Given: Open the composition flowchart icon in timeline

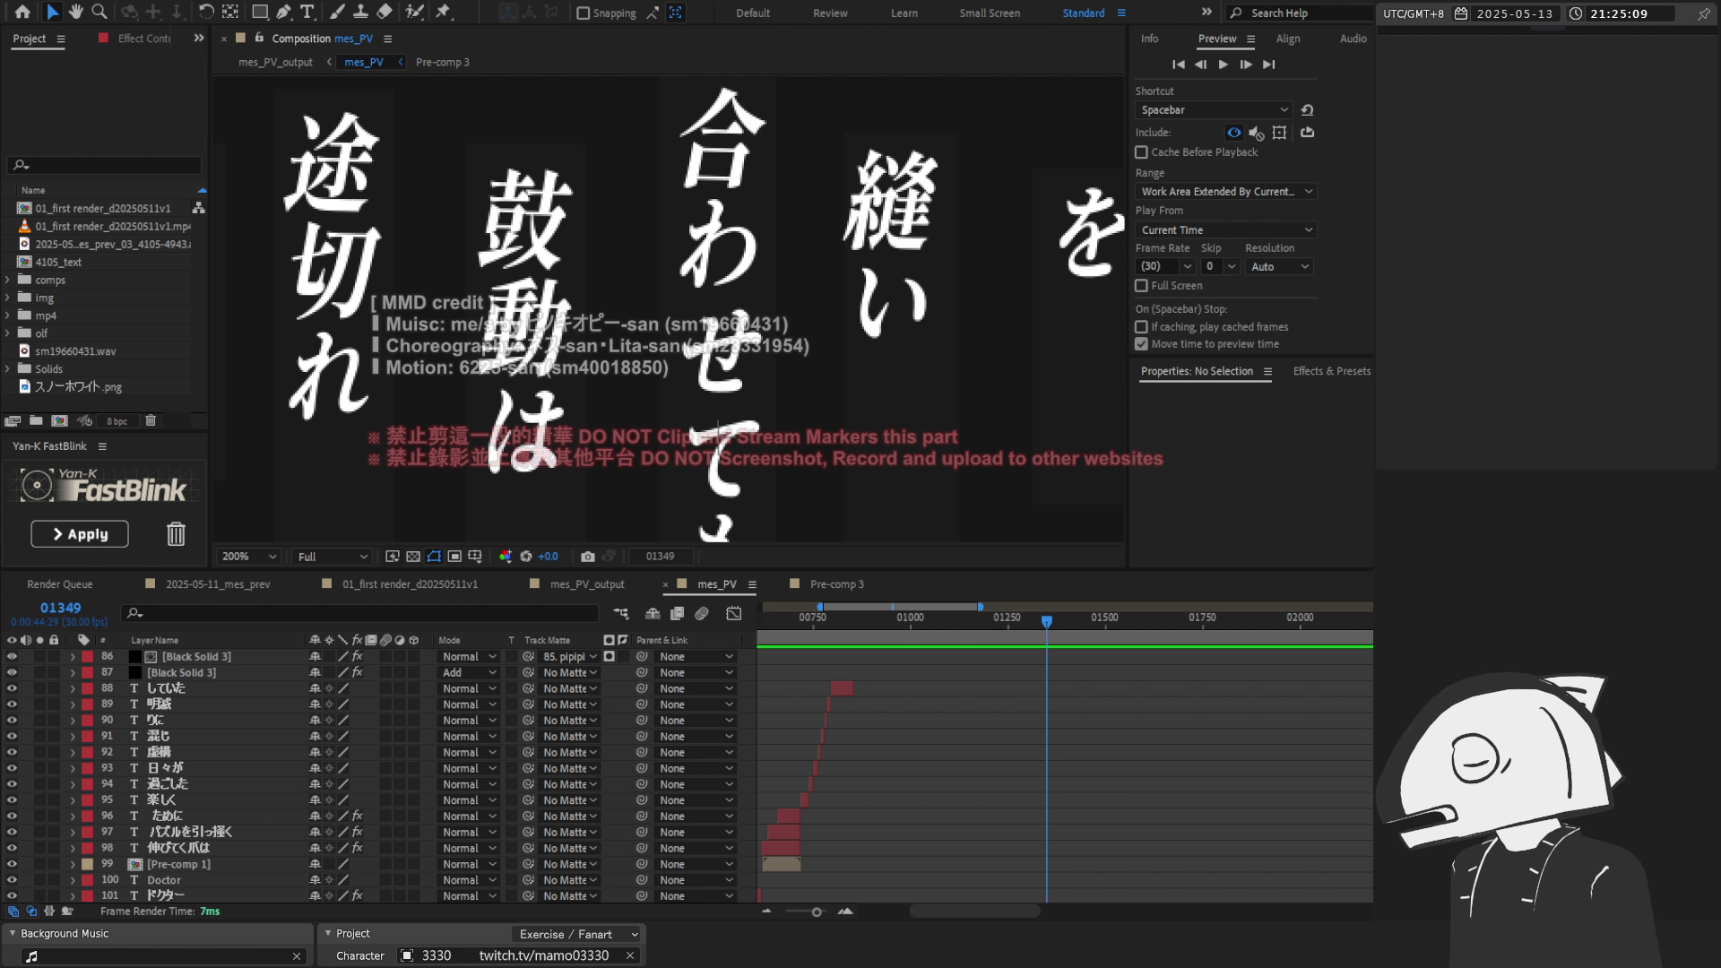Looking at the screenshot, I should pyautogui.click(x=621, y=613).
